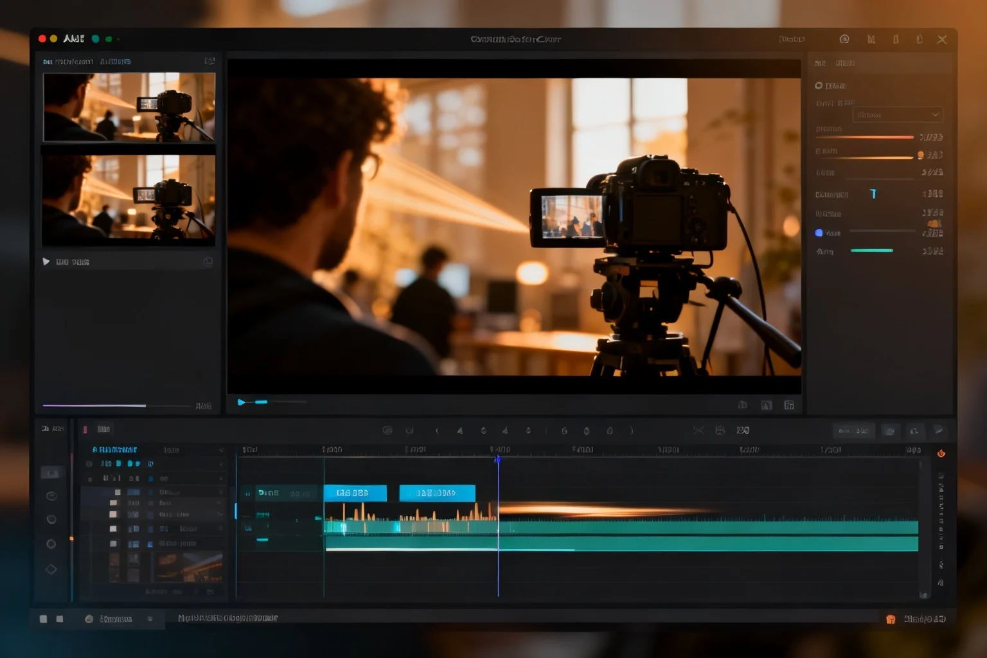Image resolution: width=987 pixels, height=658 pixels.
Task: Toggle the last white checkbox in the track list
Action: click(x=114, y=544)
